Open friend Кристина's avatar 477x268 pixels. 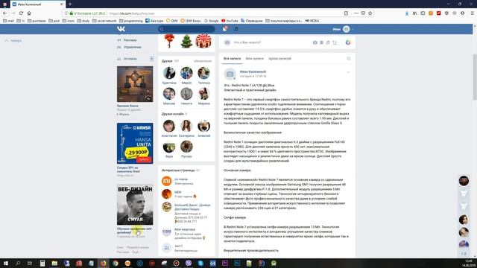(169, 73)
